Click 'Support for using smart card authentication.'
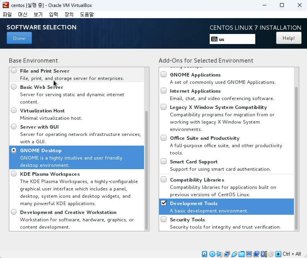This screenshot has height=258, width=307. (x=220, y=169)
